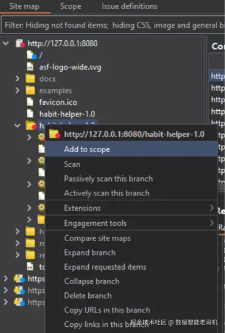Collapse the expanded habit-helper-1.0 folder
This screenshot has width=225, height=333.
18,126
